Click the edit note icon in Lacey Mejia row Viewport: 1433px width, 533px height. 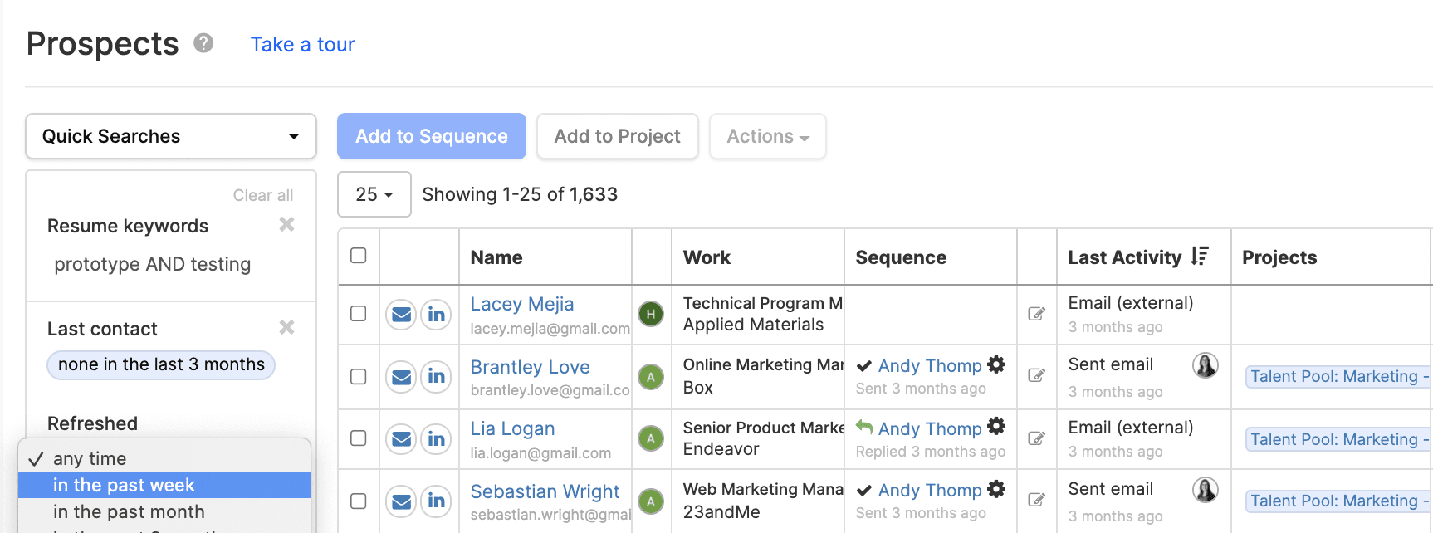tap(1036, 314)
